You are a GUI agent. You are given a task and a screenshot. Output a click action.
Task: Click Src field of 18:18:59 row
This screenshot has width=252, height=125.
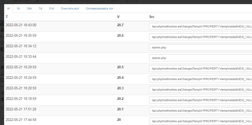click(x=200, y=100)
